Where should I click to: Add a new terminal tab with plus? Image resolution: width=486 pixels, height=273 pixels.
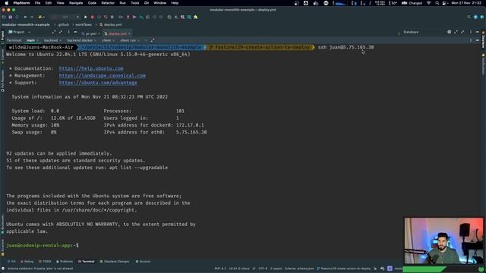click(x=146, y=40)
